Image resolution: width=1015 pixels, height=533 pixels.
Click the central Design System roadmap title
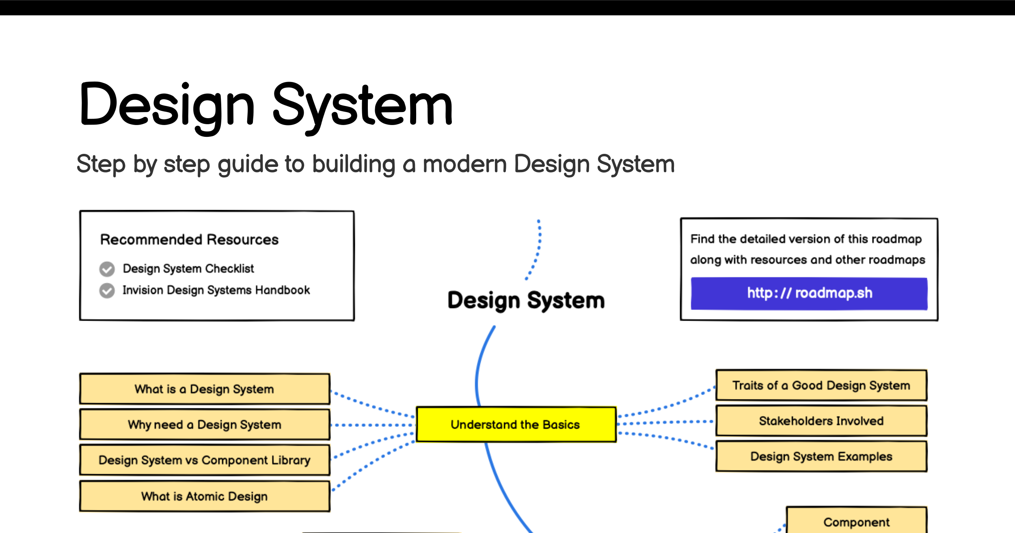[526, 301]
